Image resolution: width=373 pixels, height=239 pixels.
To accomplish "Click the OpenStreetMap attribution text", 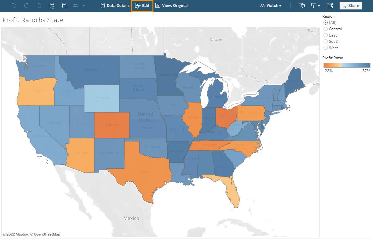I will click(x=45, y=234).
